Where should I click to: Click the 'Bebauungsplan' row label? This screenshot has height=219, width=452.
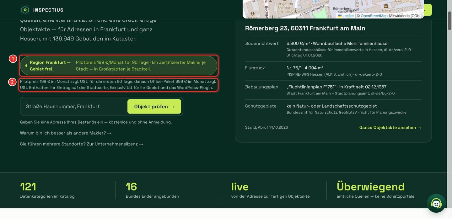tap(262, 87)
